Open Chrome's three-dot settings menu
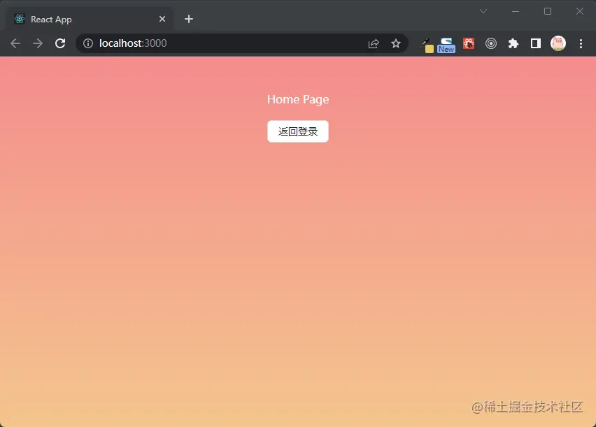The image size is (596, 427). [581, 43]
